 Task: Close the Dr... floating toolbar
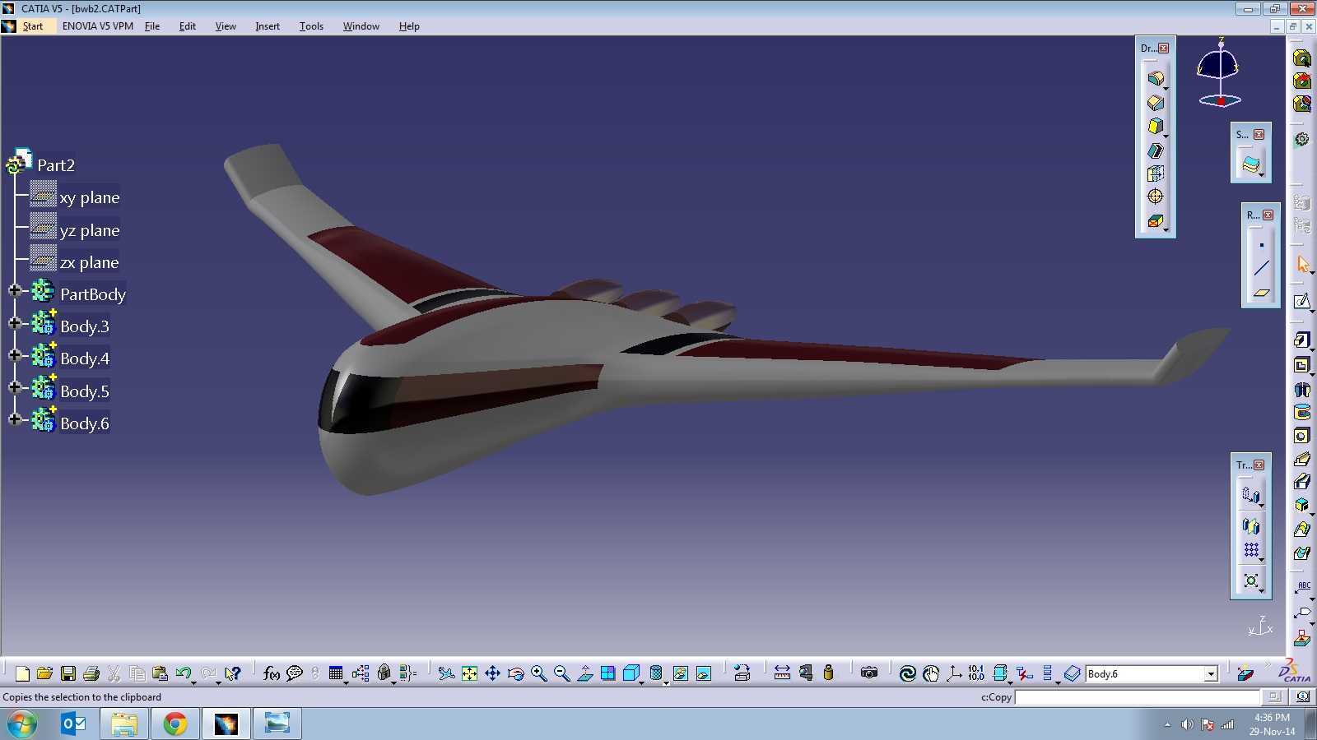pyautogui.click(x=1163, y=49)
